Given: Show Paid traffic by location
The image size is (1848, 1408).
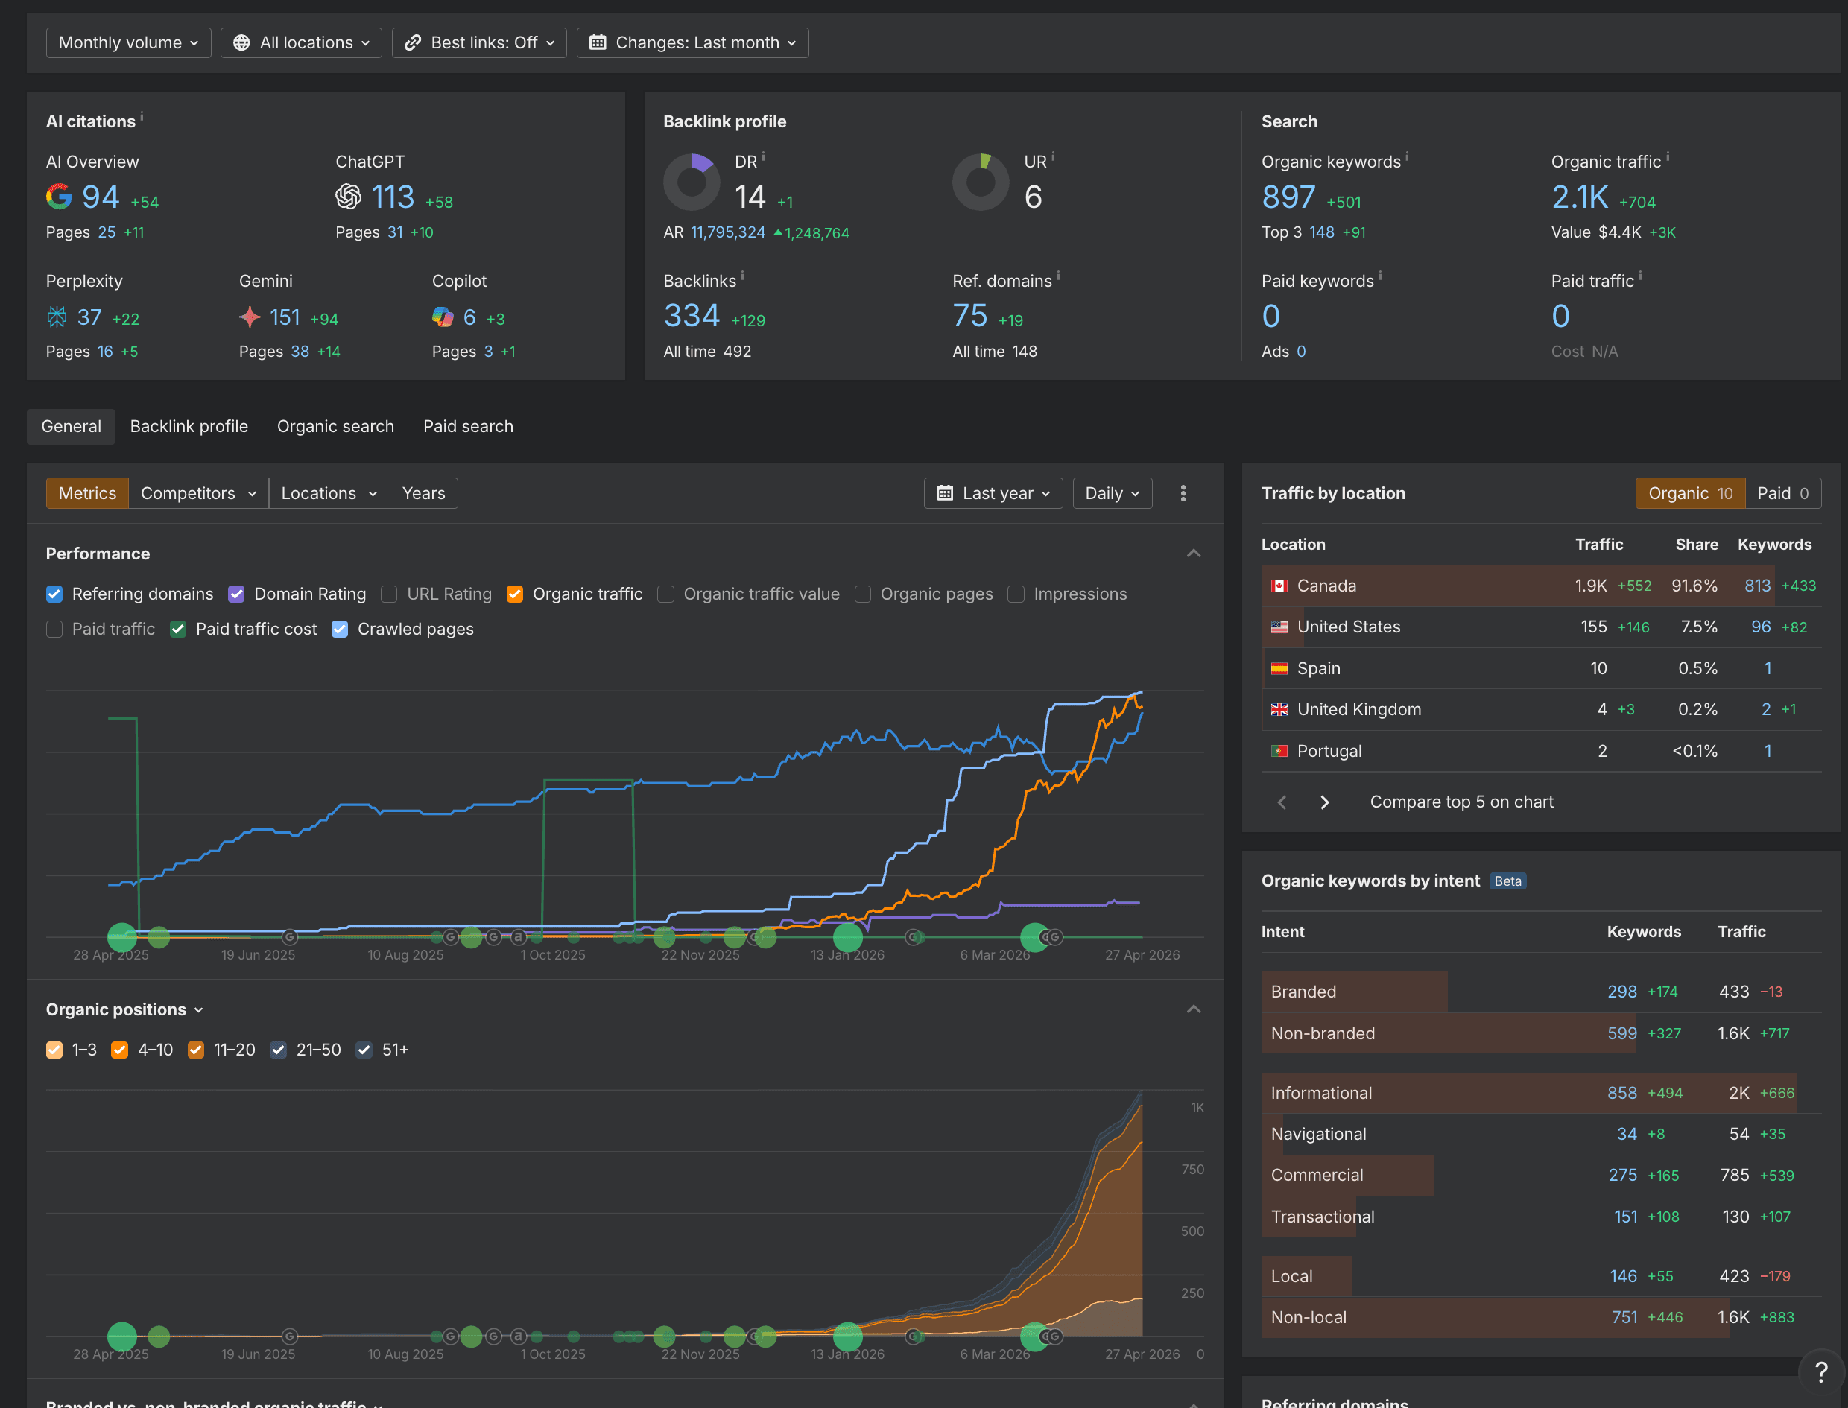Looking at the screenshot, I should point(1782,494).
